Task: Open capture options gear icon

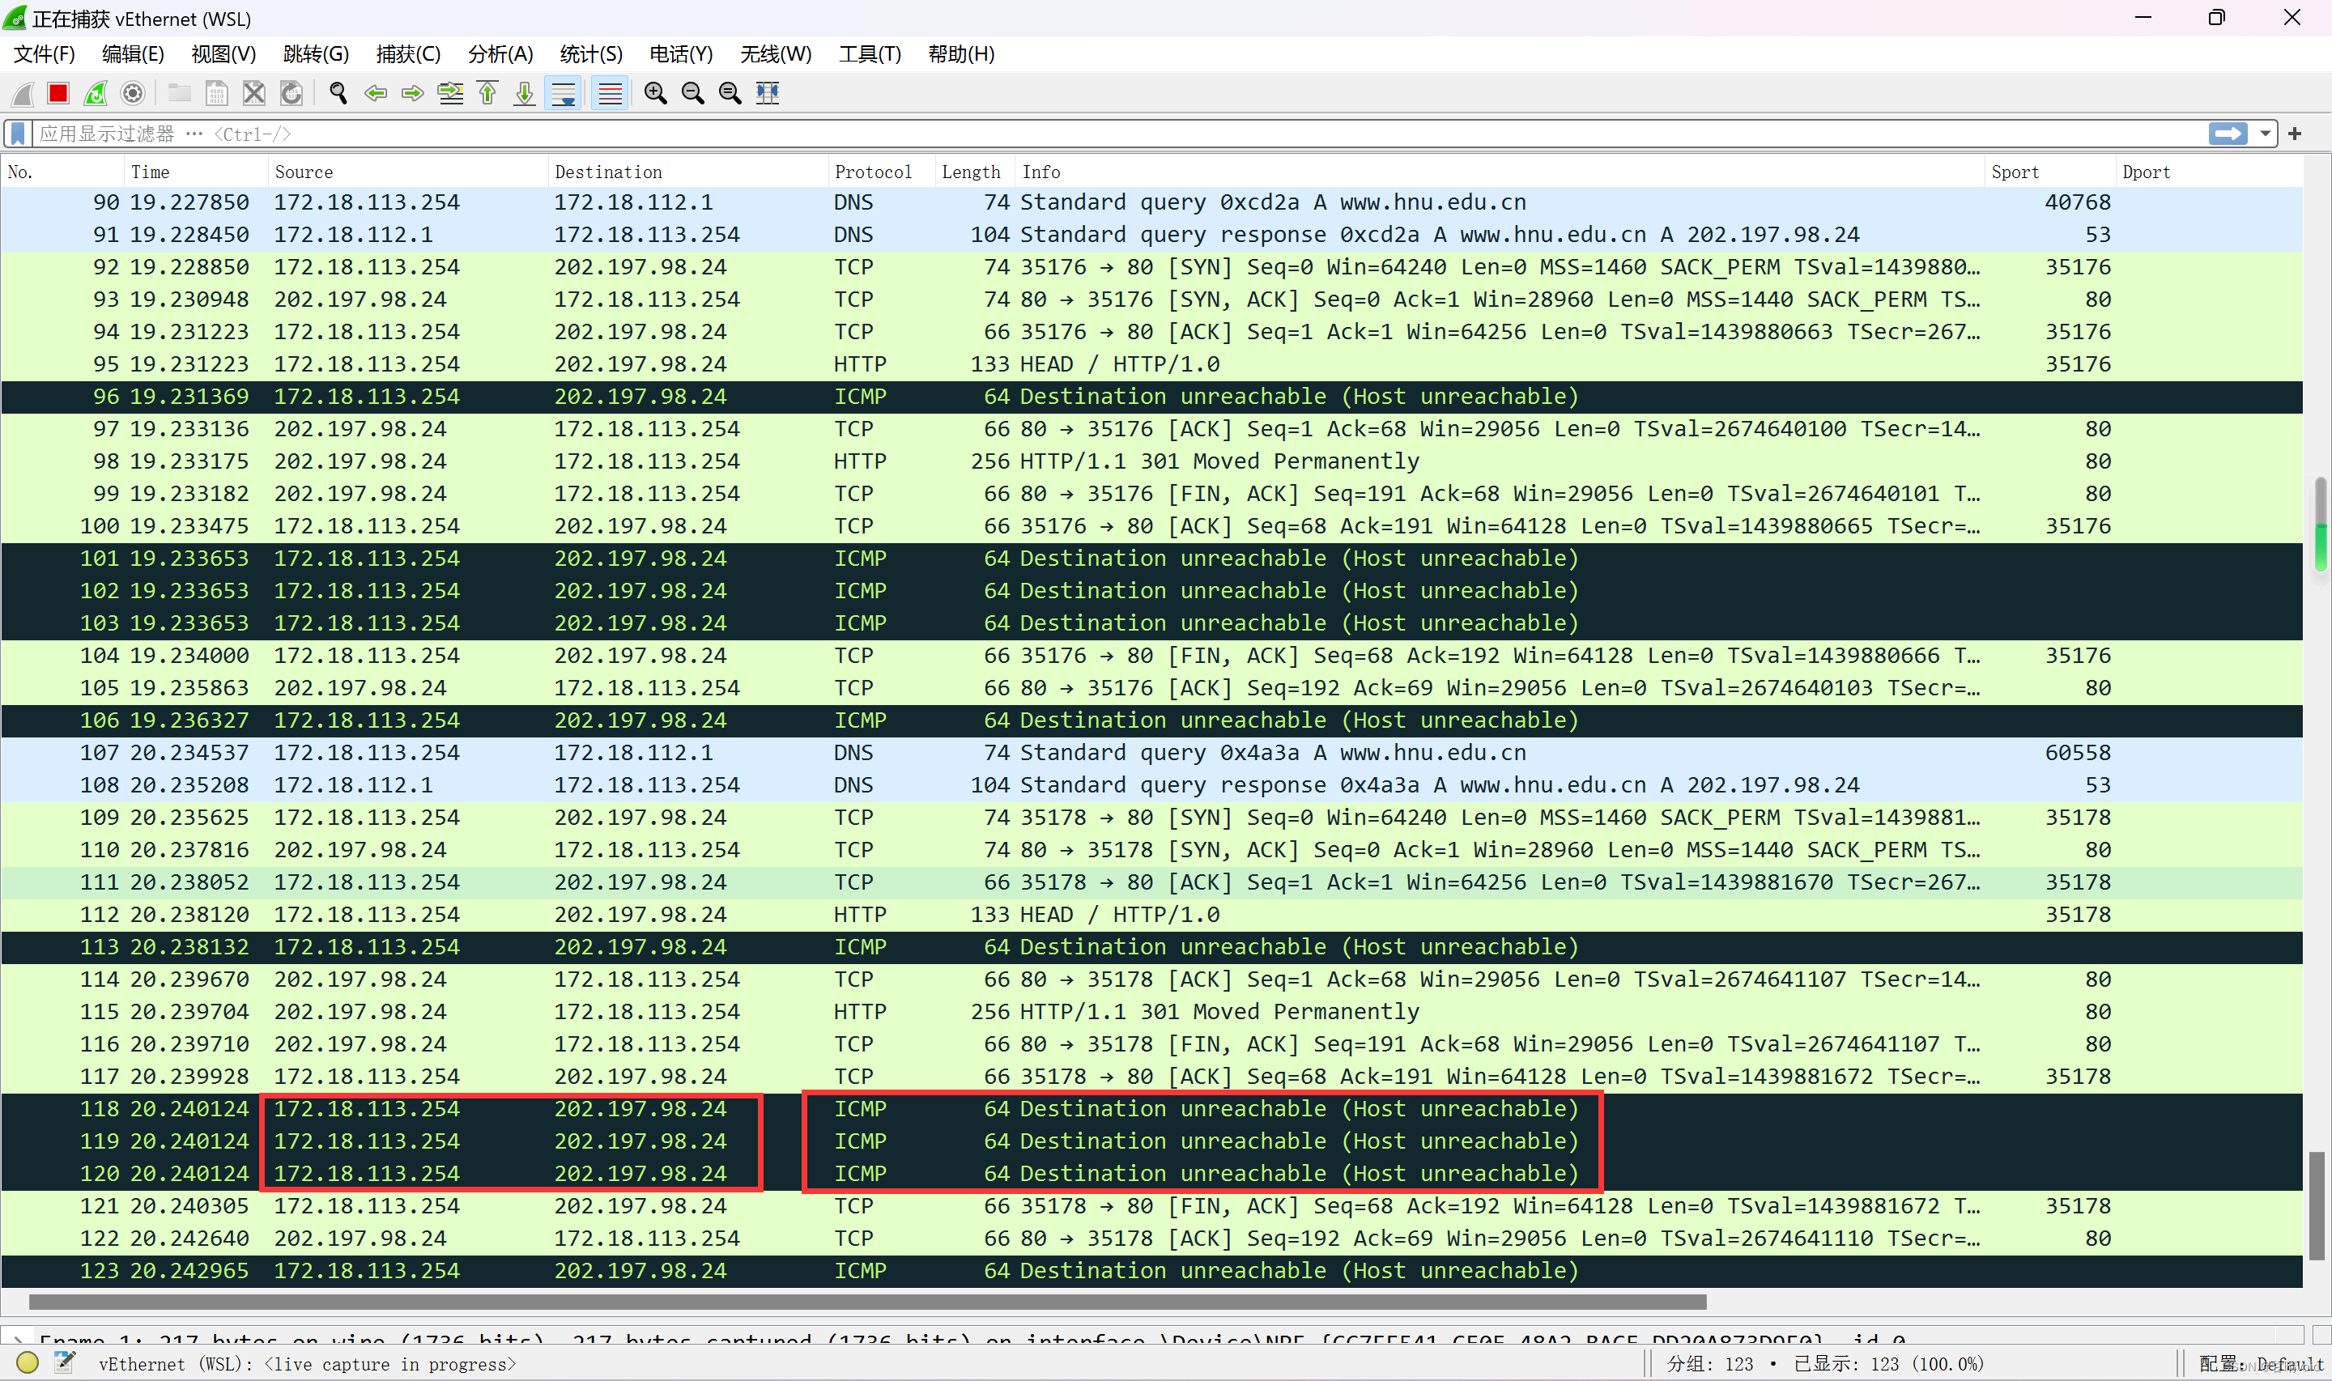Action: [x=133, y=93]
